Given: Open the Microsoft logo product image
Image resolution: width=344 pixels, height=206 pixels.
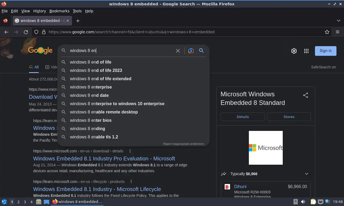Looking at the screenshot, I should point(266,148).
